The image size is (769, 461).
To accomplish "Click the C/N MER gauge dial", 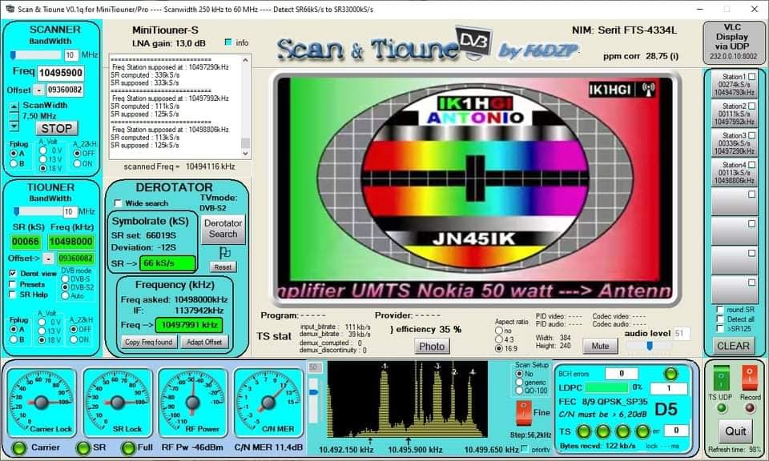I will point(268,403).
